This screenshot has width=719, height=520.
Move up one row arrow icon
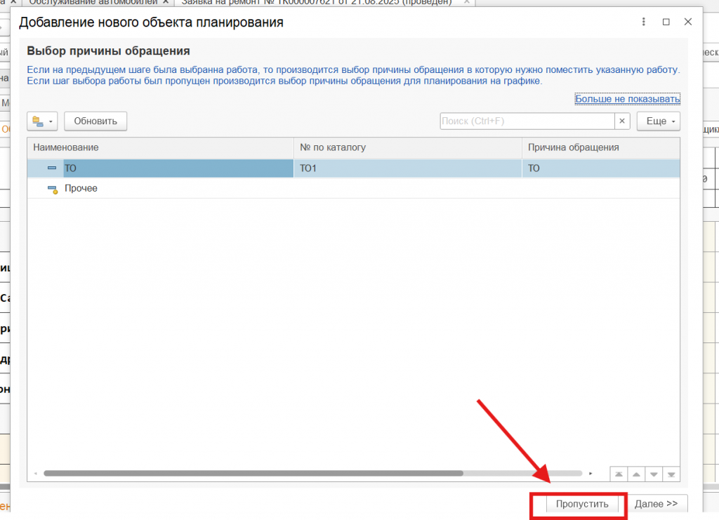pos(636,474)
